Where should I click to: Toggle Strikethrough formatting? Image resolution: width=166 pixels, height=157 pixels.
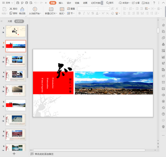pos(93,13)
